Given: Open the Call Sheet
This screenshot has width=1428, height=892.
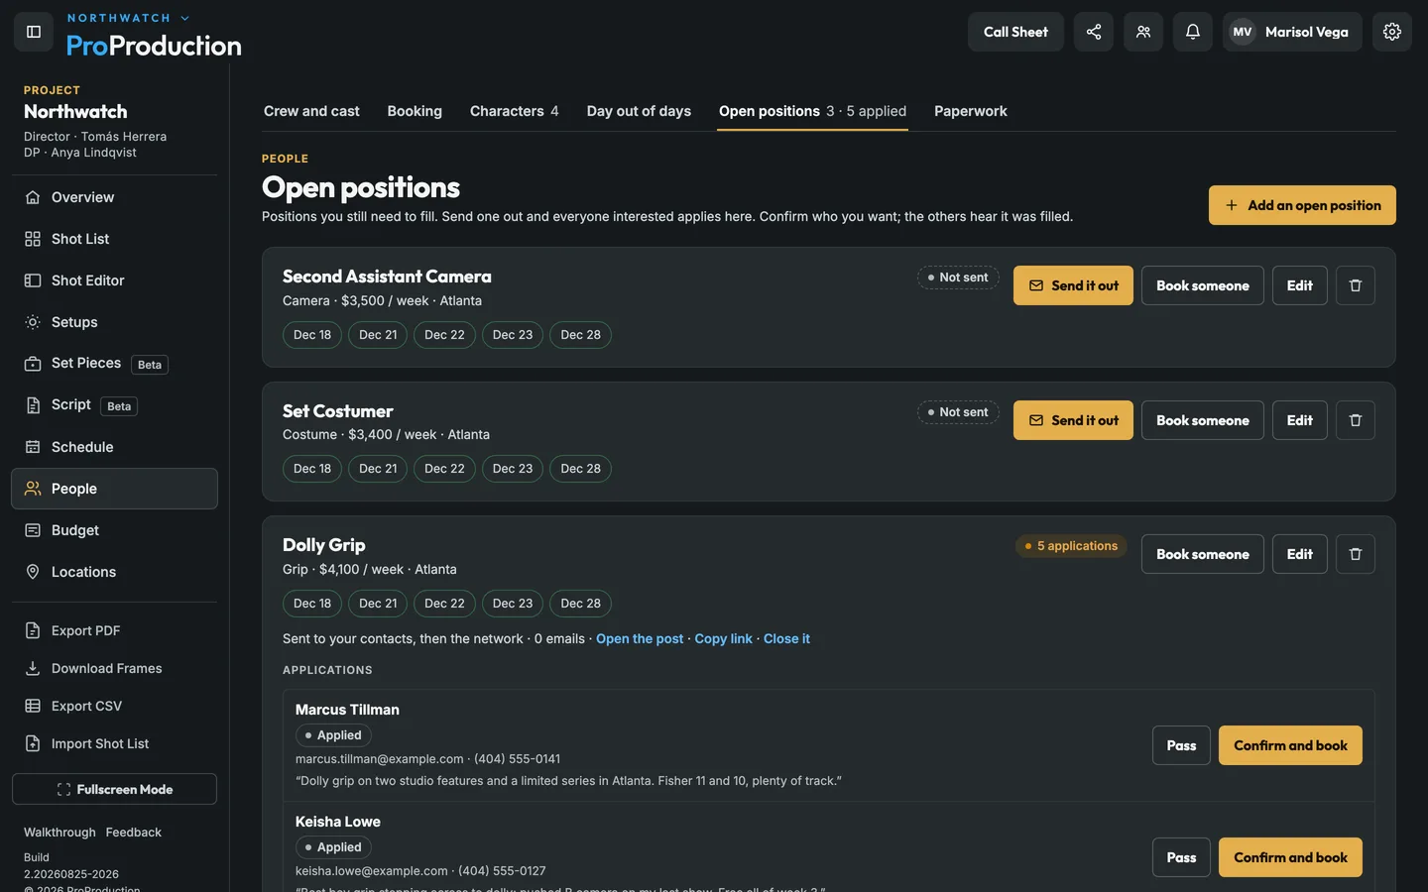Looking at the screenshot, I should coord(1015,32).
